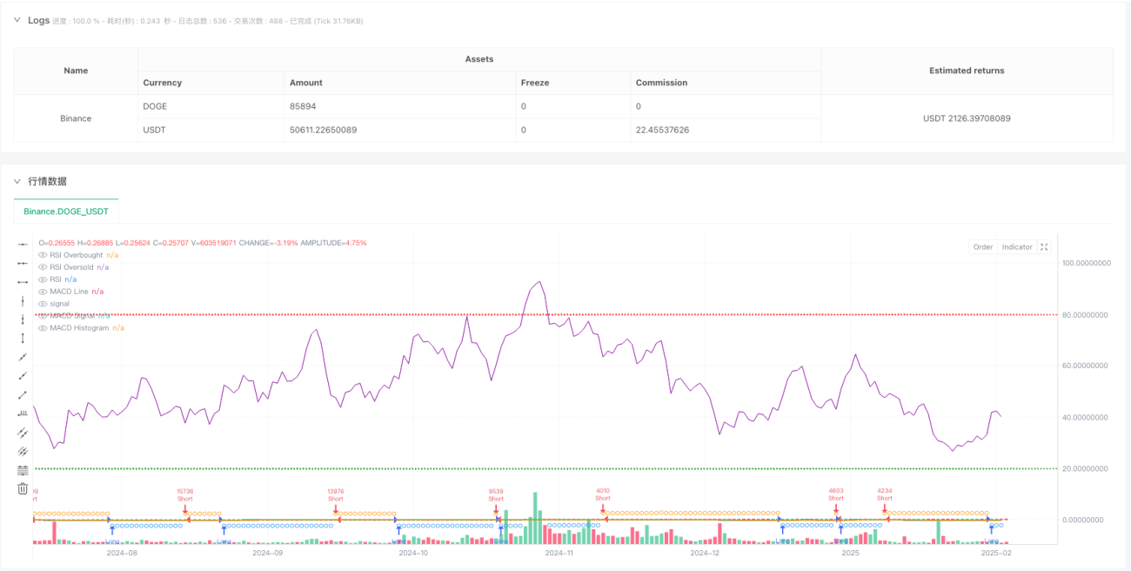Open the chart in fullscreen mode
Viewport: 1131px width, 571px height.
(x=1045, y=247)
